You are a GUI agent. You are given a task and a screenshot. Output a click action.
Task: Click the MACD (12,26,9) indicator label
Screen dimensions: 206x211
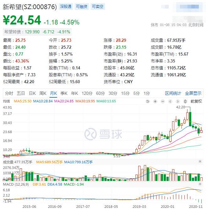[16, 184]
